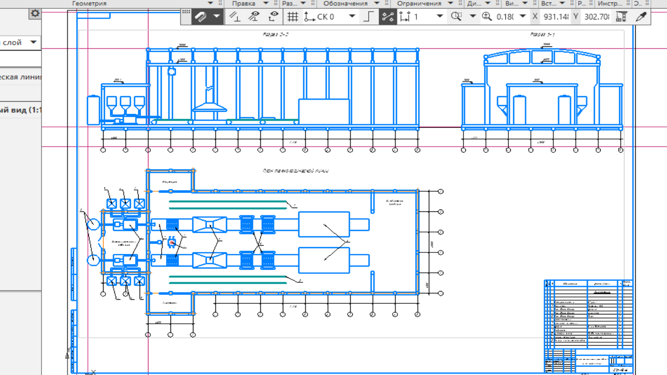Toggle the snap magnet icon
Screen dimensions: 667x375
point(201,17)
